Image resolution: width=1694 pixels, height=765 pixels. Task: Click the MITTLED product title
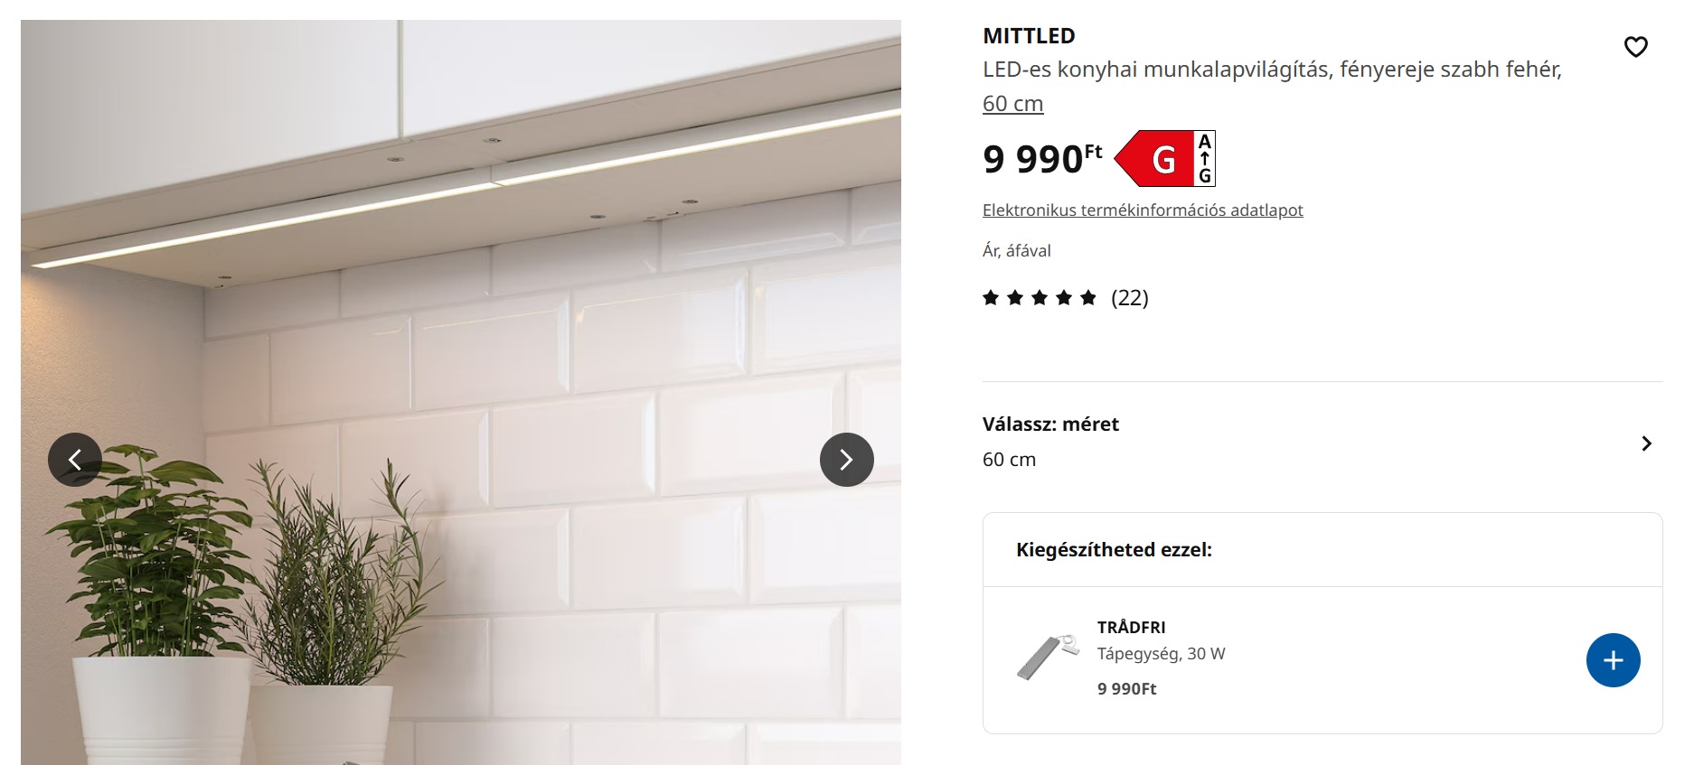(1029, 36)
